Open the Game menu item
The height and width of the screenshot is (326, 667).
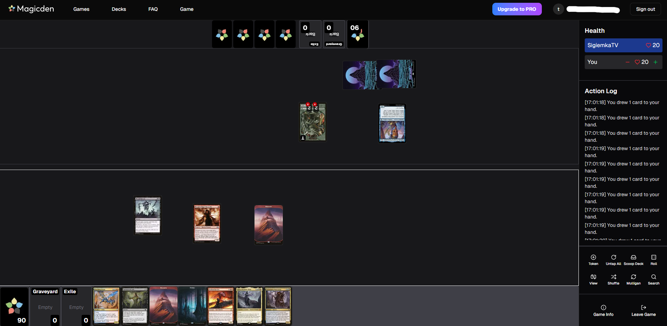[x=187, y=9]
